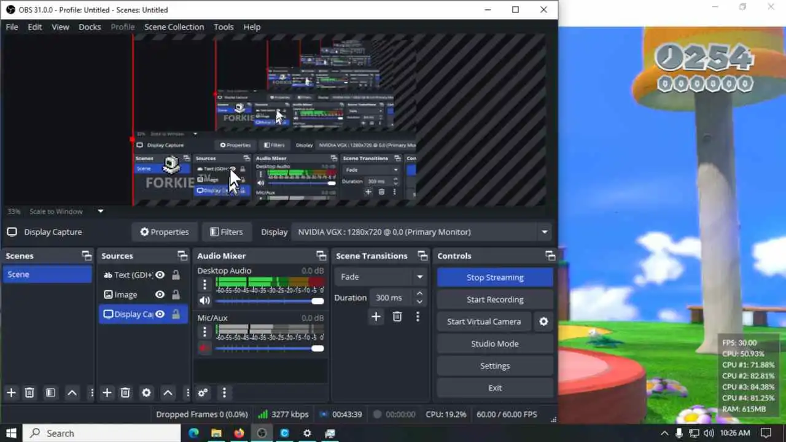Add a new source with the plus icon
786x442 pixels.
point(107,393)
